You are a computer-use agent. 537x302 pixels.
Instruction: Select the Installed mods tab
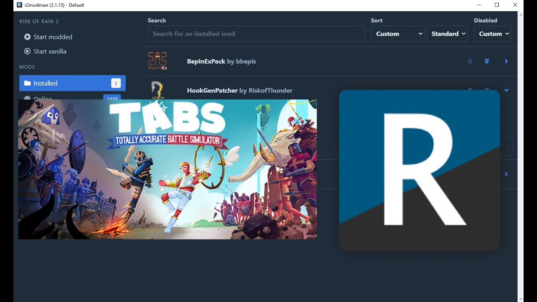[73, 83]
